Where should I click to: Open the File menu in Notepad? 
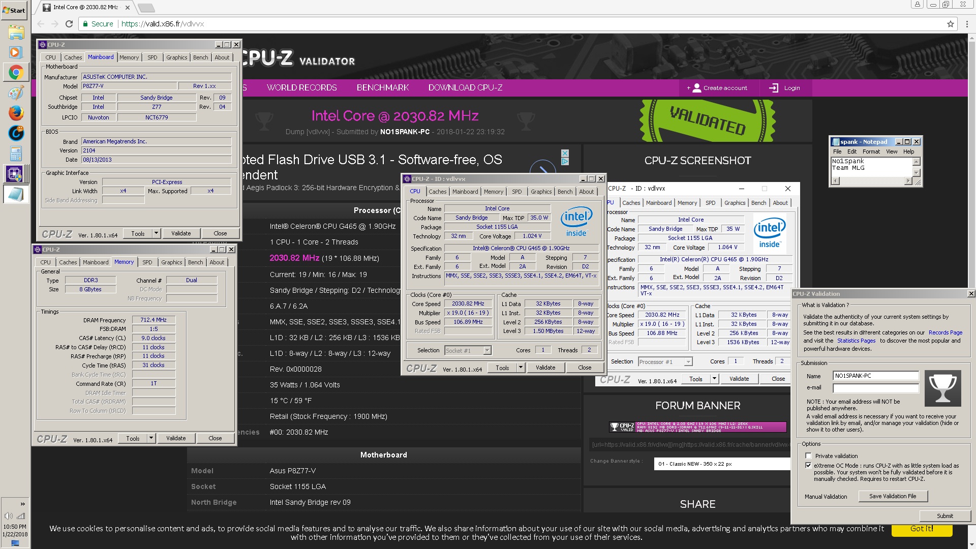pyautogui.click(x=837, y=151)
